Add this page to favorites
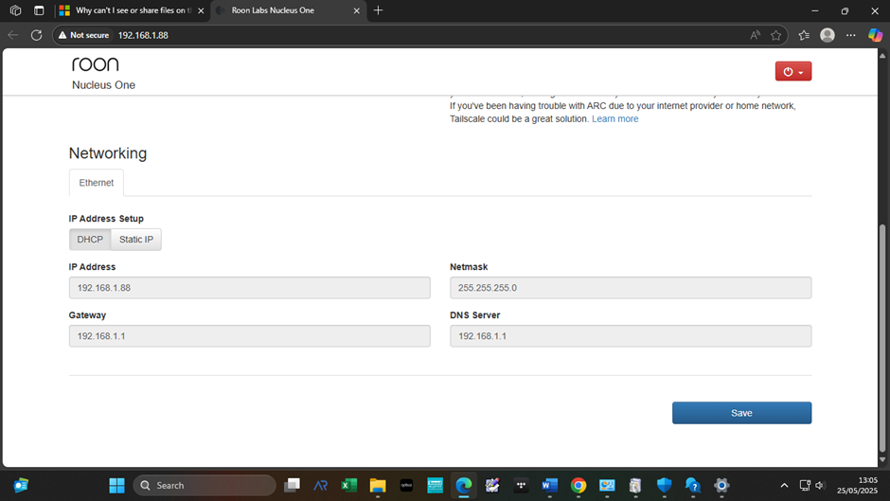 click(776, 35)
